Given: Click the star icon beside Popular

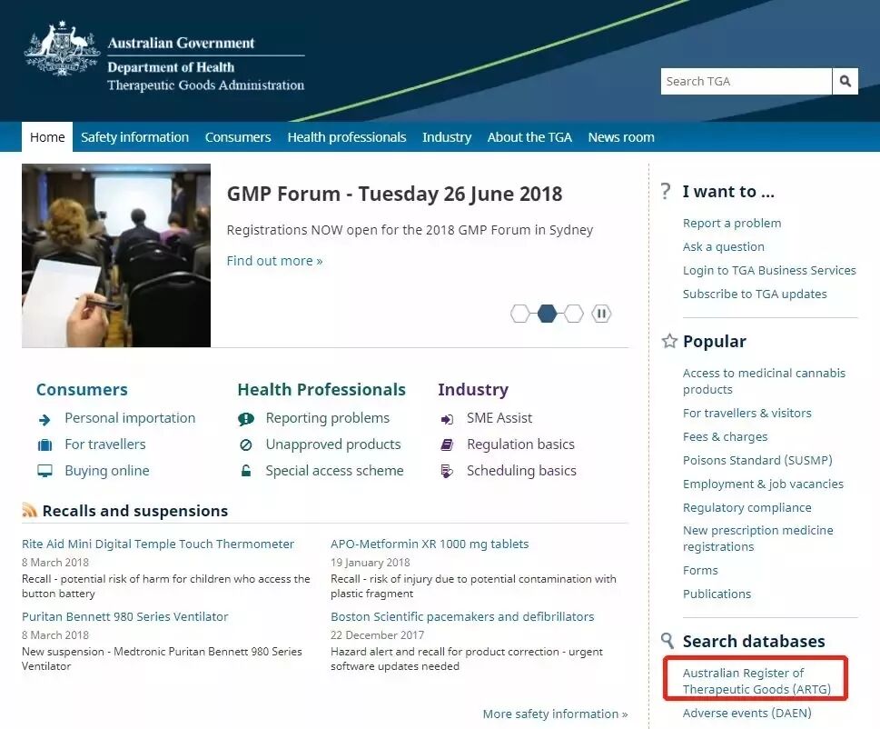Looking at the screenshot, I should [x=669, y=341].
